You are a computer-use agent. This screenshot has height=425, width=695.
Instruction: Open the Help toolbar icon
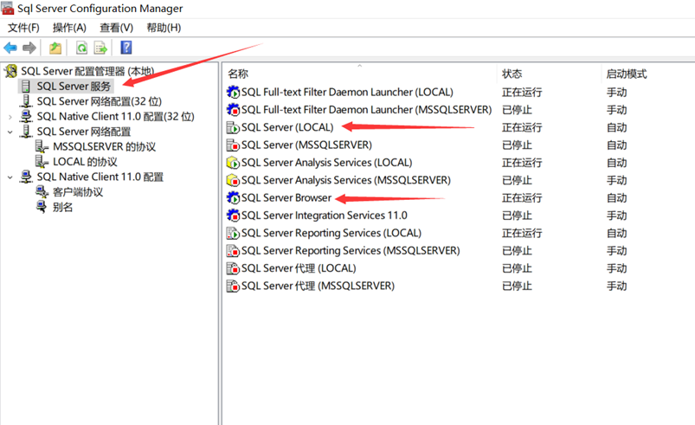[x=126, y=48]
